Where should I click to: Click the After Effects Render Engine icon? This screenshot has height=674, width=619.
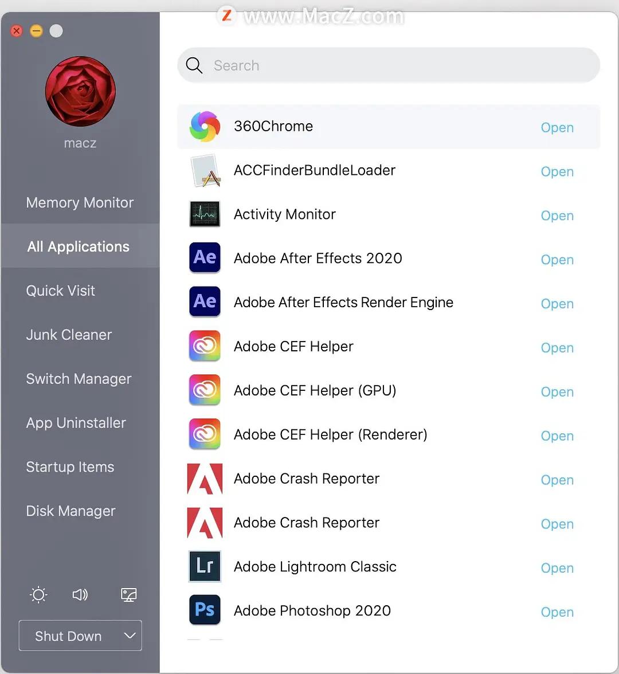coord(205,301)
